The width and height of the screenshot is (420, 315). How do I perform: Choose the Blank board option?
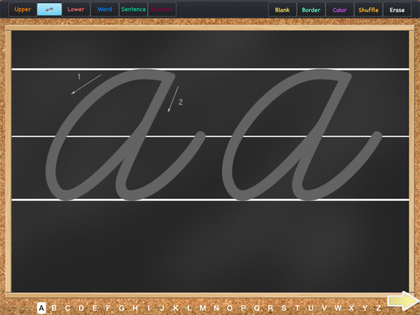point(282,10)
